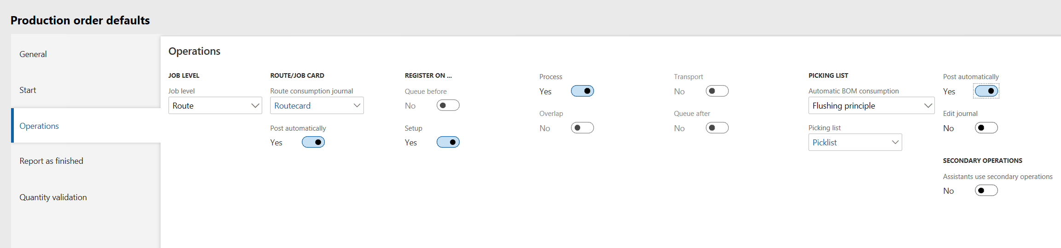Screen dimensions: 1061x248
Task: Enable the Overlap toggle
Action: coord(582,128)
